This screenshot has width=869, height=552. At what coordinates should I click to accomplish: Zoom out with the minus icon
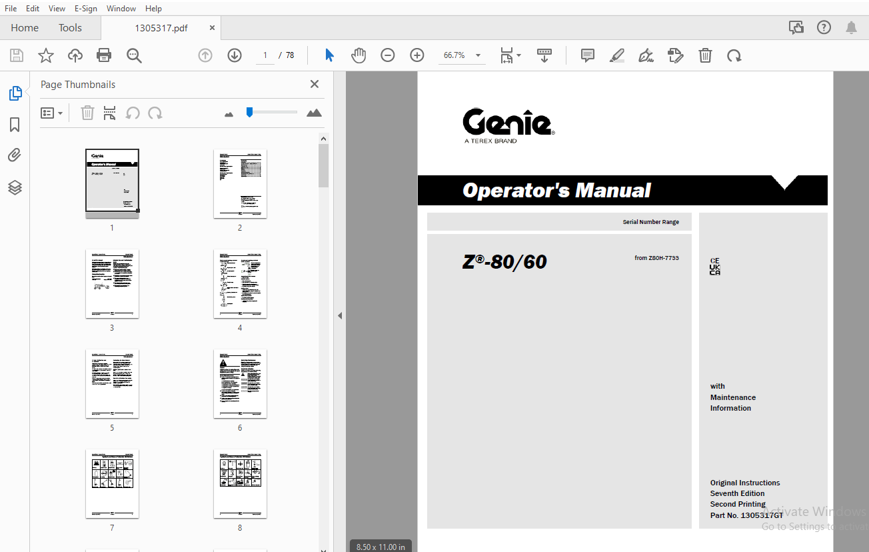pos(388,55)
